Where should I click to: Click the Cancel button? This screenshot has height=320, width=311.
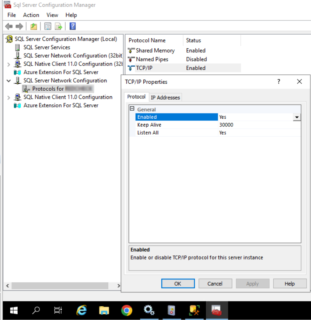click(215, 284)
